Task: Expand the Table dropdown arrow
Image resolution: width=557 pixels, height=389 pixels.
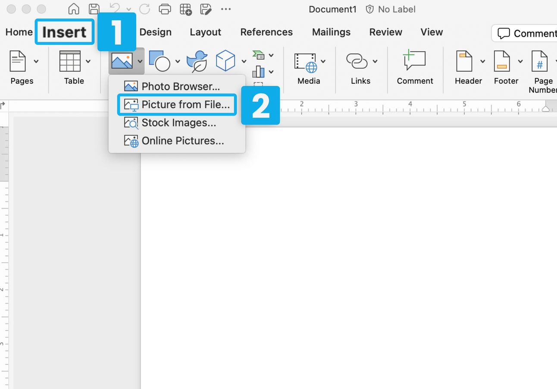Action: (x=88, y=61)
